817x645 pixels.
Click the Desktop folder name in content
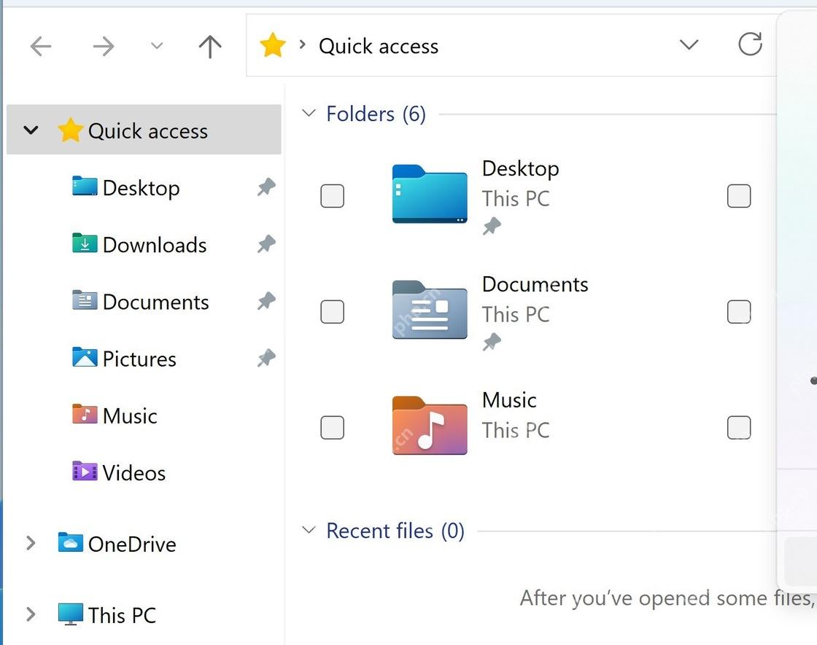pyautogui.click(x=521, y=168)
